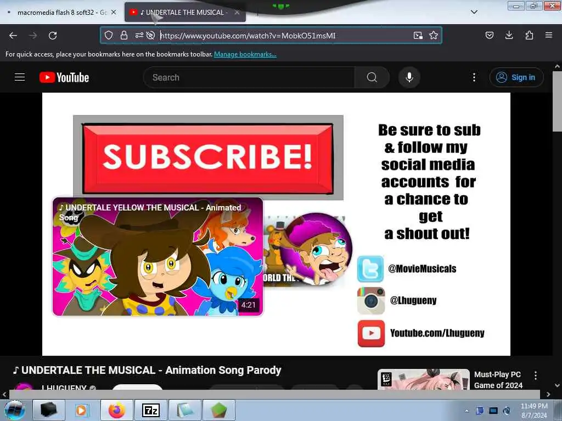Click the video title Animation Song Parody
Image resolution: width=562 pixels, height=421 pixels.
pyautogui.click(x=147, y=370)
